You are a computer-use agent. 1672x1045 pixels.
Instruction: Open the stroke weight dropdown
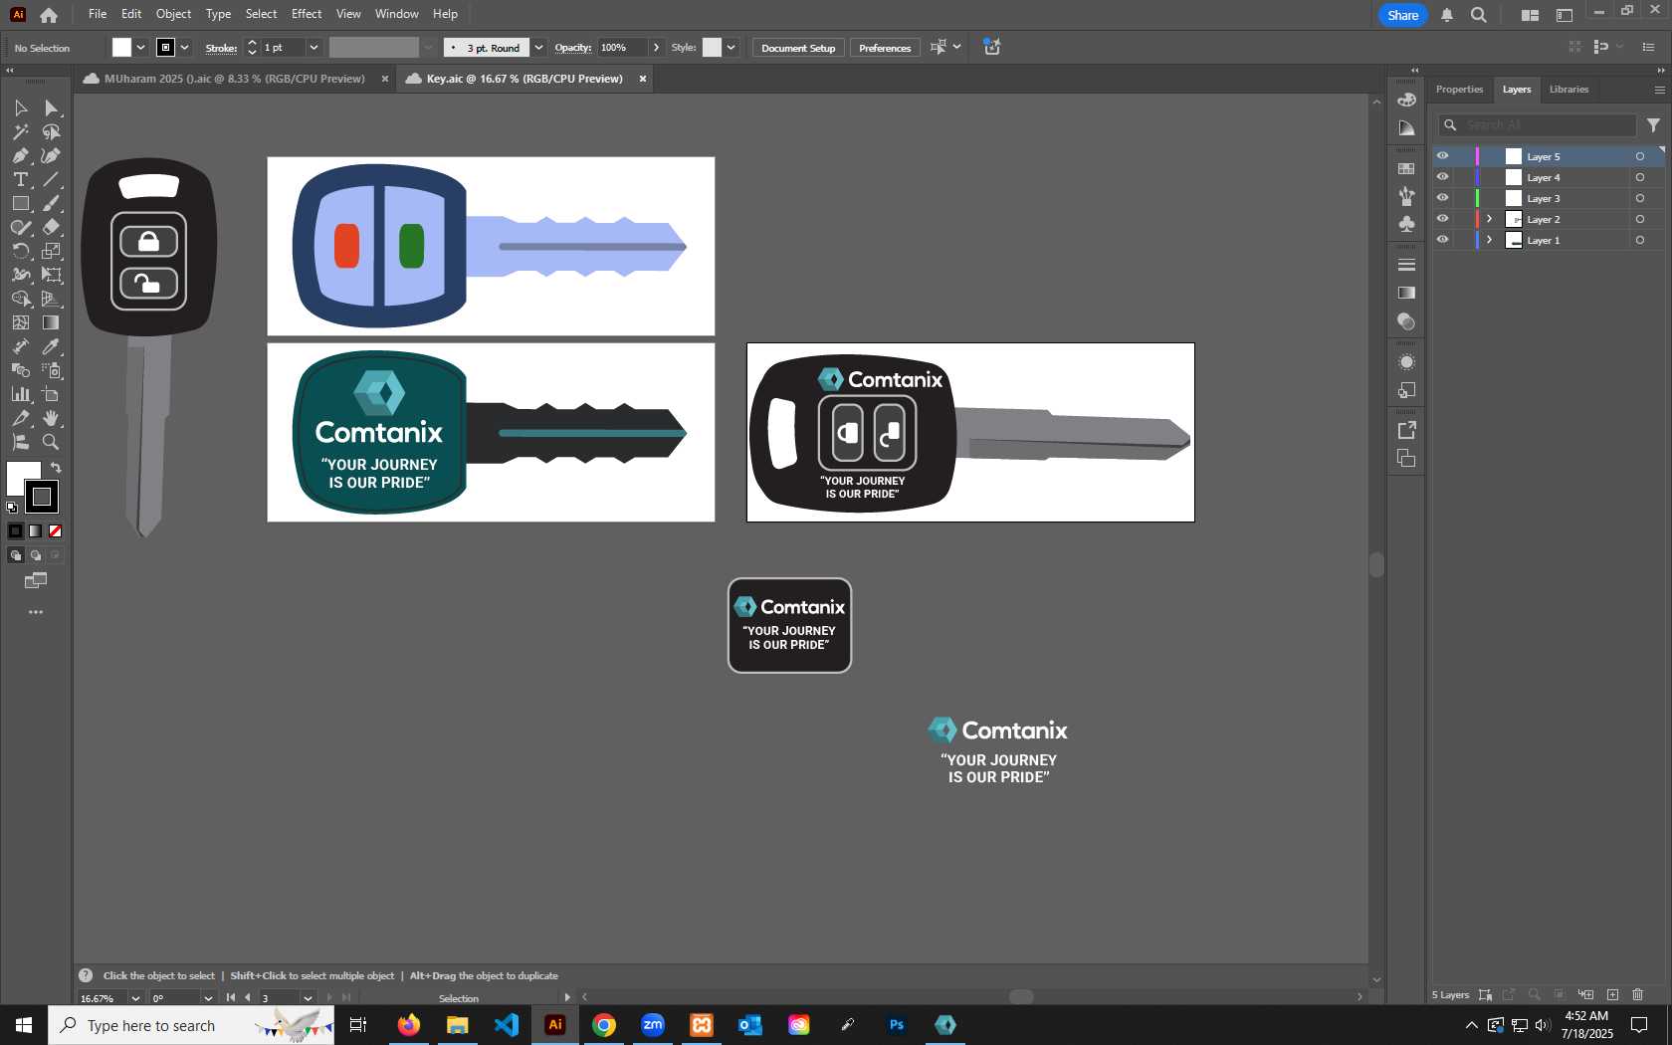click(313, 48)
